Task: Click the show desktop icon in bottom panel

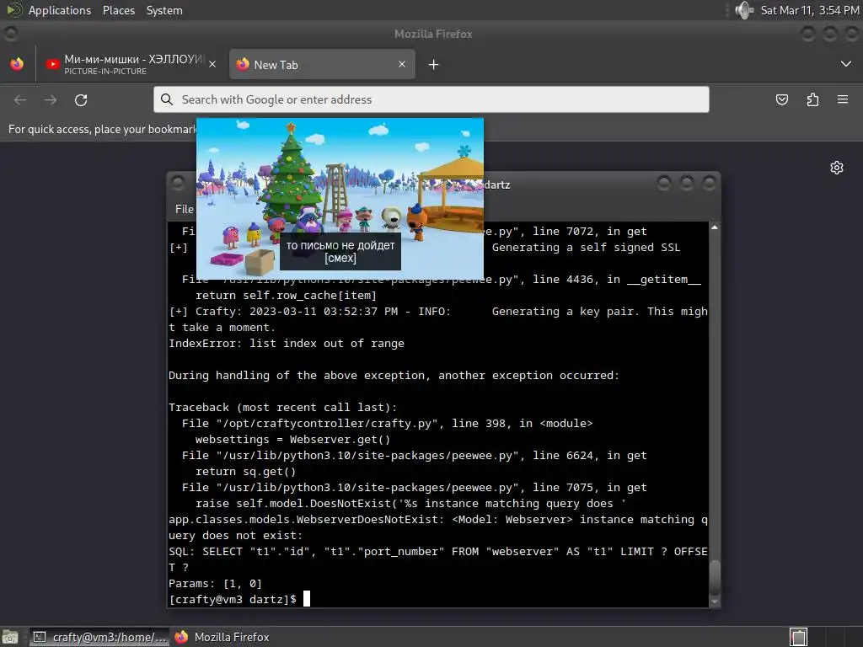Action: point(10,637)
